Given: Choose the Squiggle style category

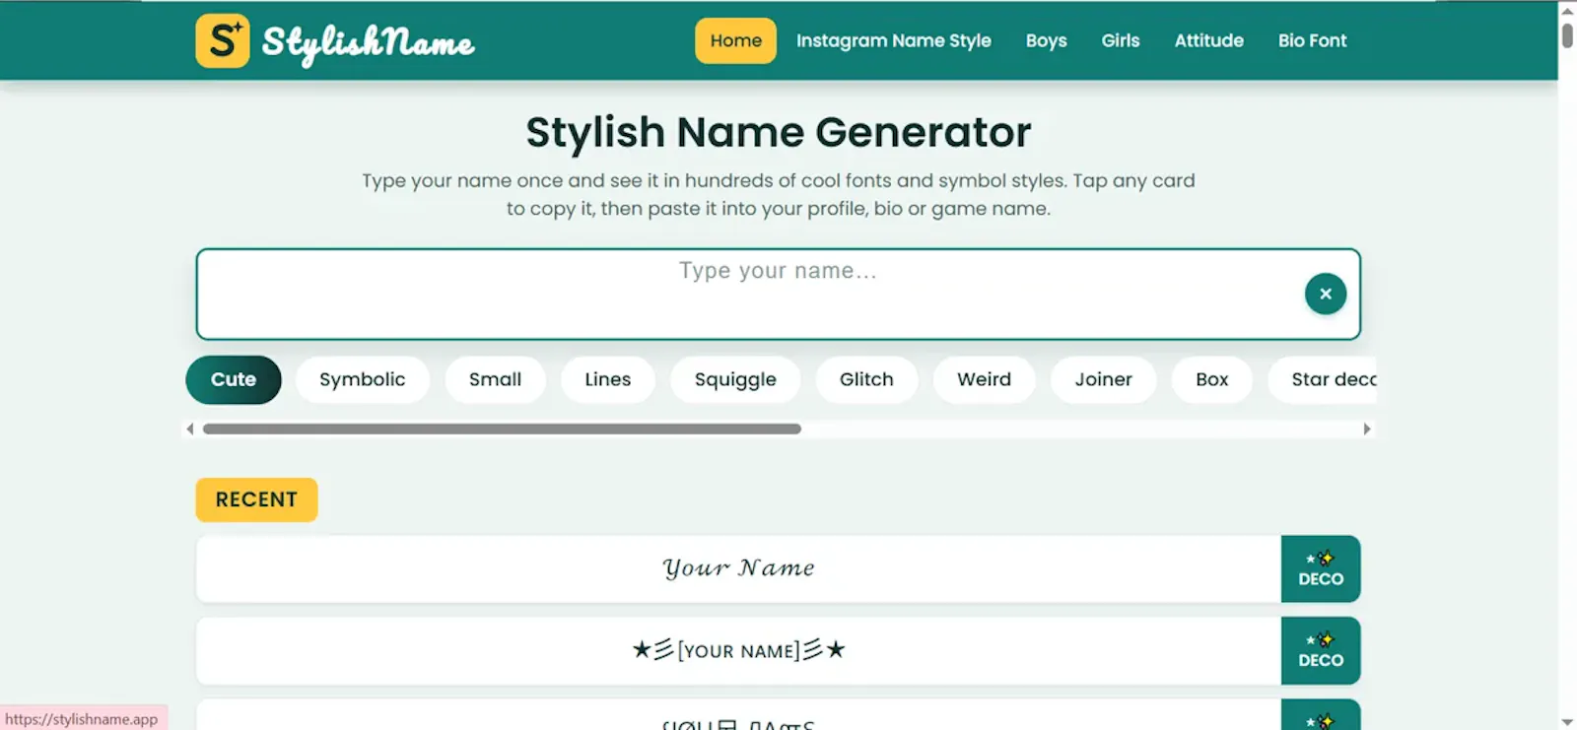Looking at the screenshot, I should [x=735, y=379].
